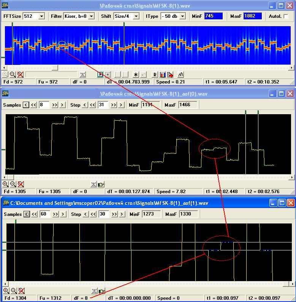Open the FFTSize dropdown

point(41,16)
